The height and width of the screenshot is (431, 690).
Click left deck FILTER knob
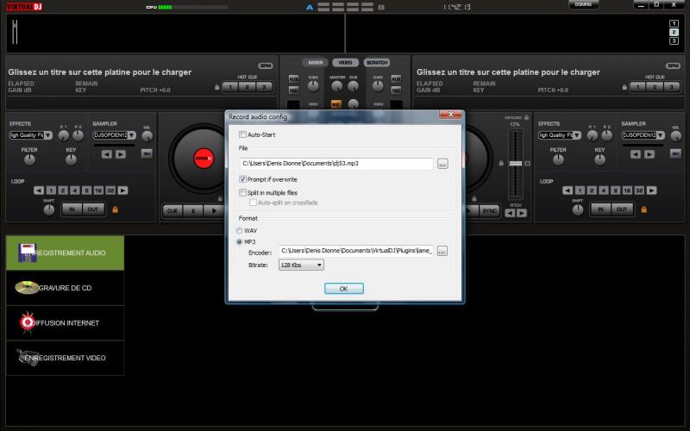pyautogui.click(x=29, y=160)
